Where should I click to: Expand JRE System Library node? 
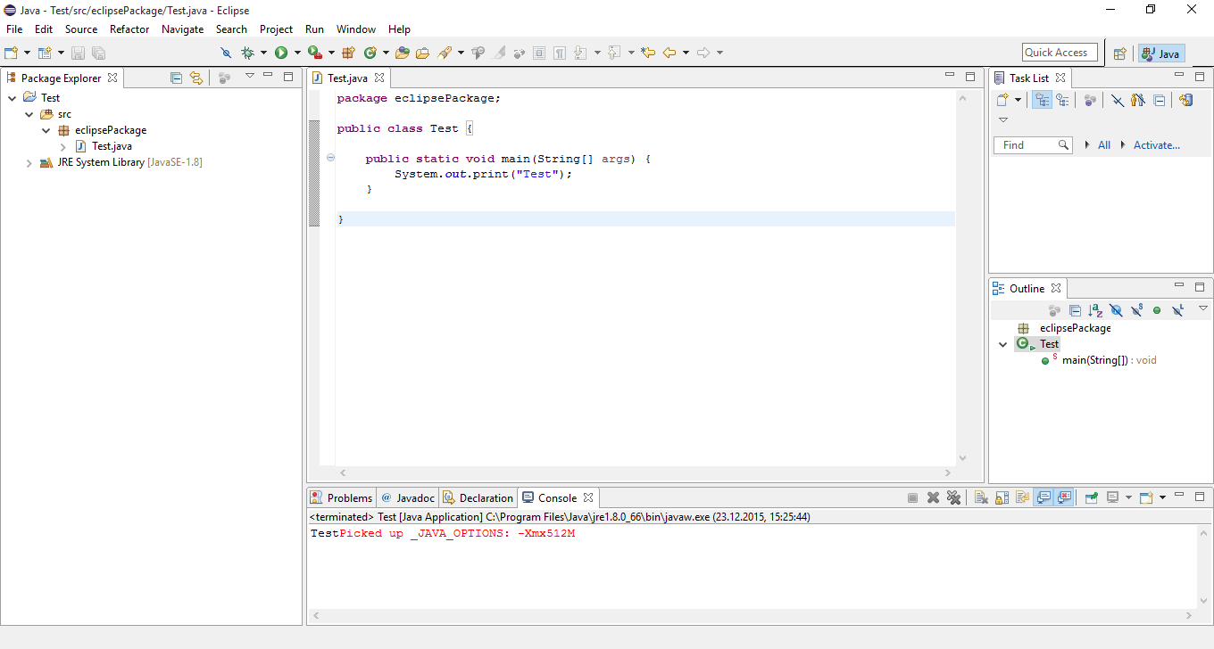29,162
